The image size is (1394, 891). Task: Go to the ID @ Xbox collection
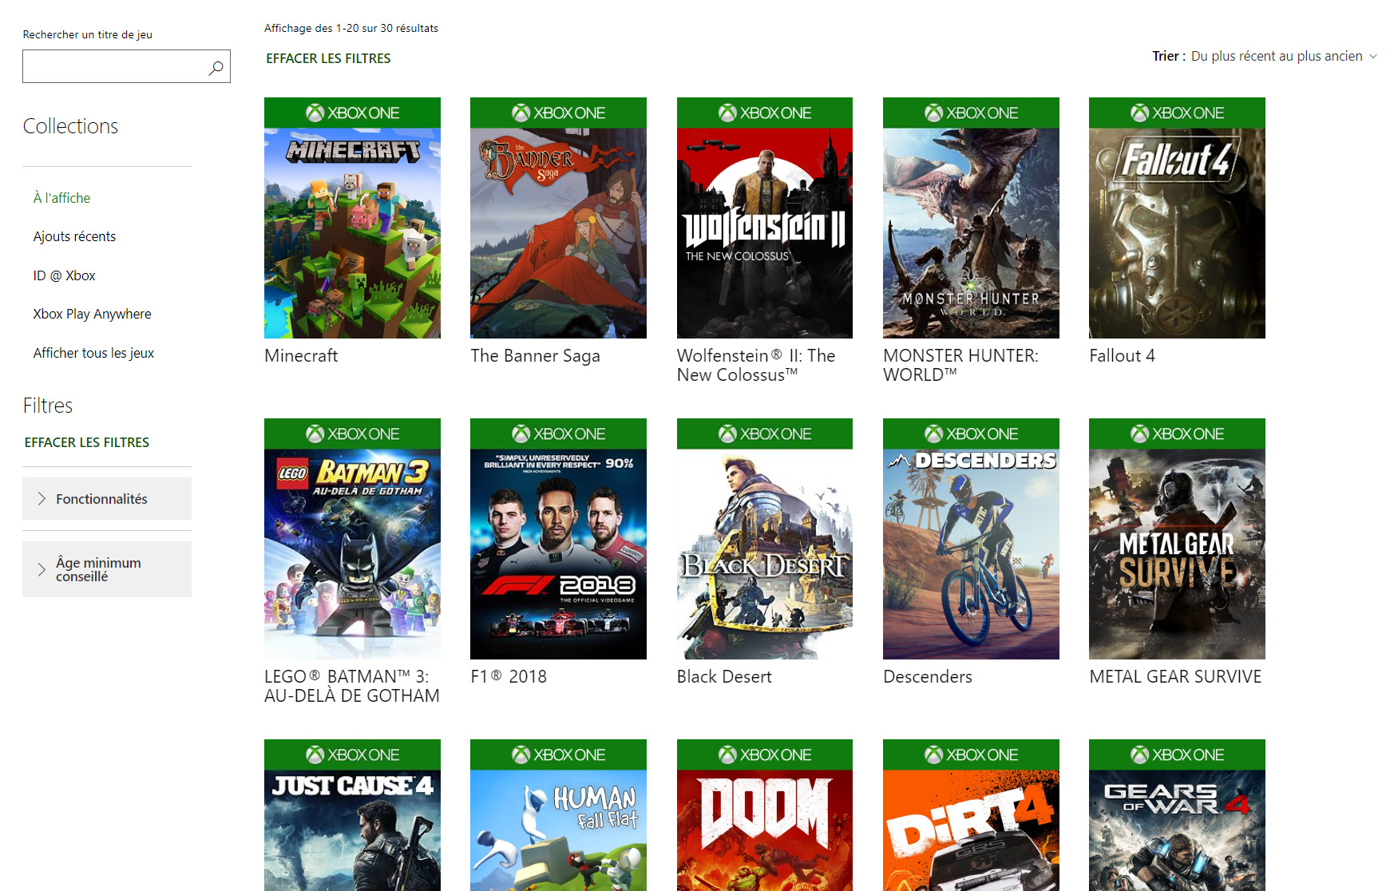click(64, 275)
